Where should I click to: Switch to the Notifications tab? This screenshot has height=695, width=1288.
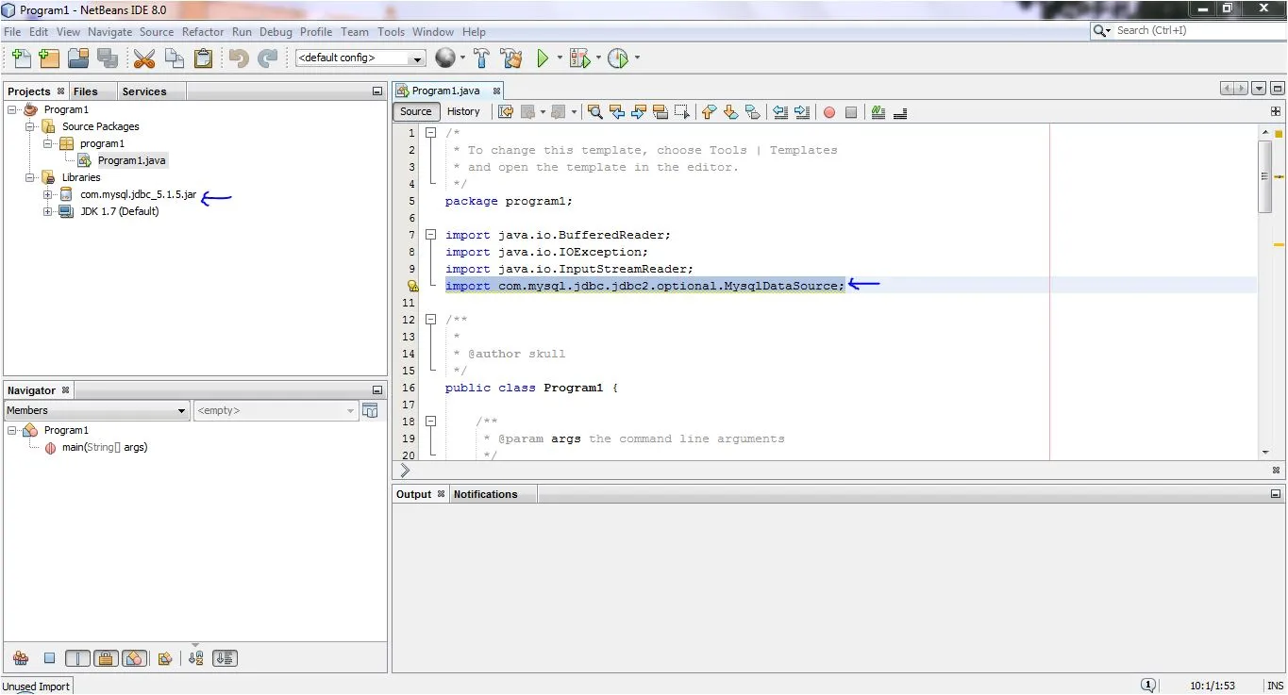tap(485, 494)
